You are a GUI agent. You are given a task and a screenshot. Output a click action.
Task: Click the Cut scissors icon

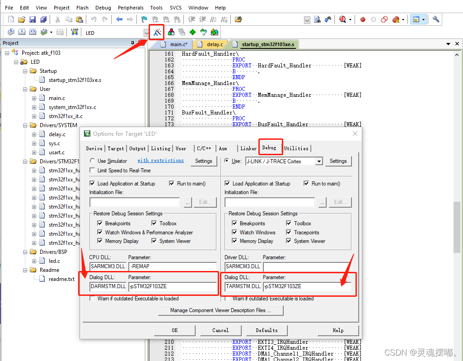click(x=57, y=19)
